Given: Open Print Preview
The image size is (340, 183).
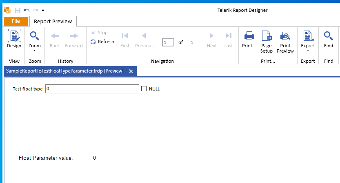Looking at the screenshot, I should (285, 42).
